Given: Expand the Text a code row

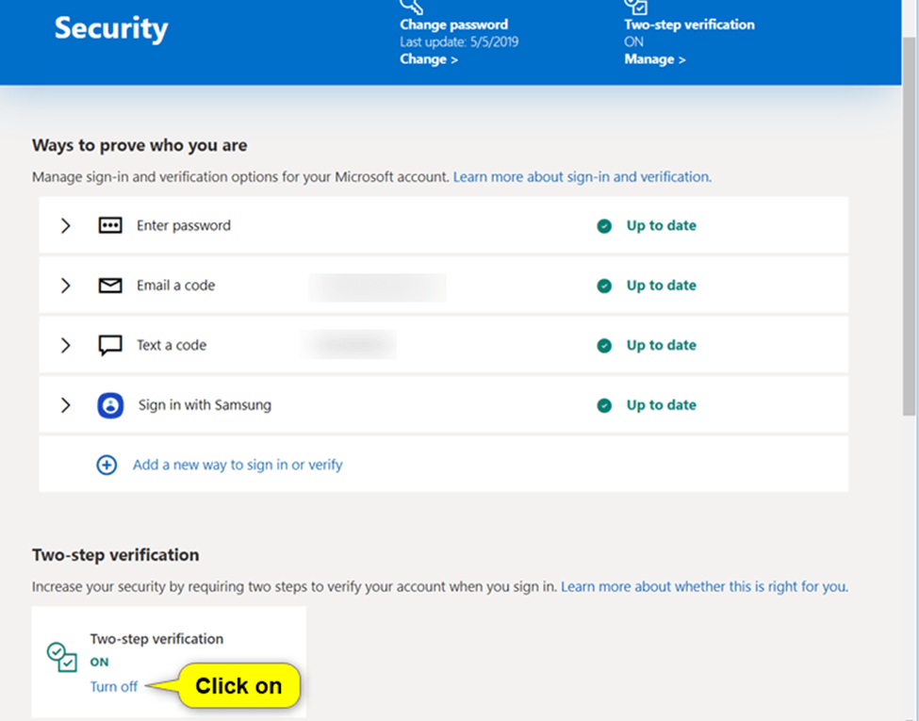Looking at the screenshot, I should (65, 345).
